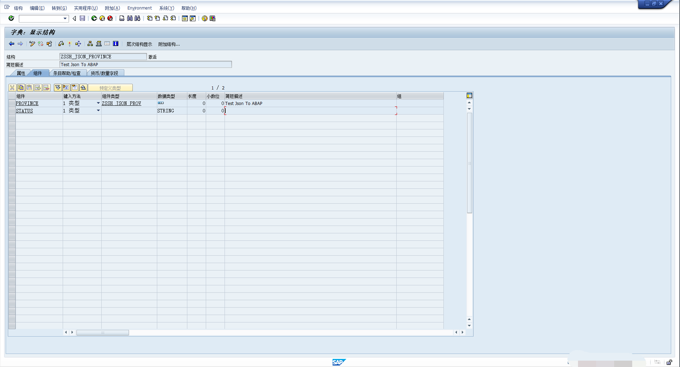Click the Create New Session icon
Image resolution: width=680 pixels, height=367 pixels.
(185, 18)
